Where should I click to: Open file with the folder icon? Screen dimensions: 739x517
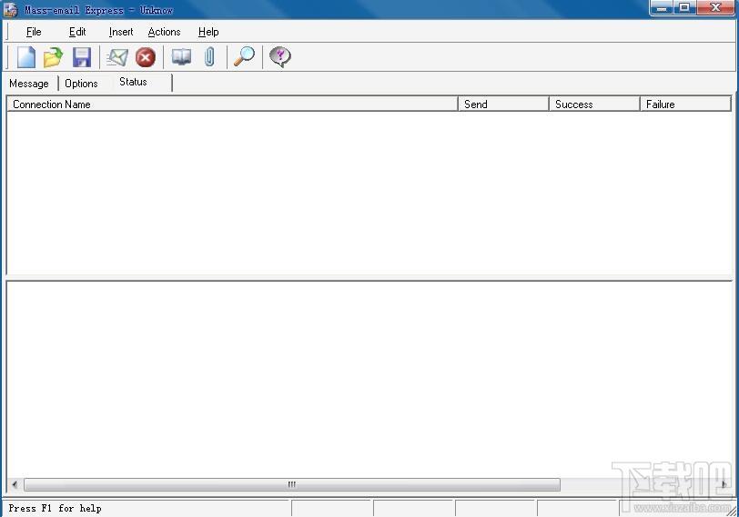(x=54, y=57)
